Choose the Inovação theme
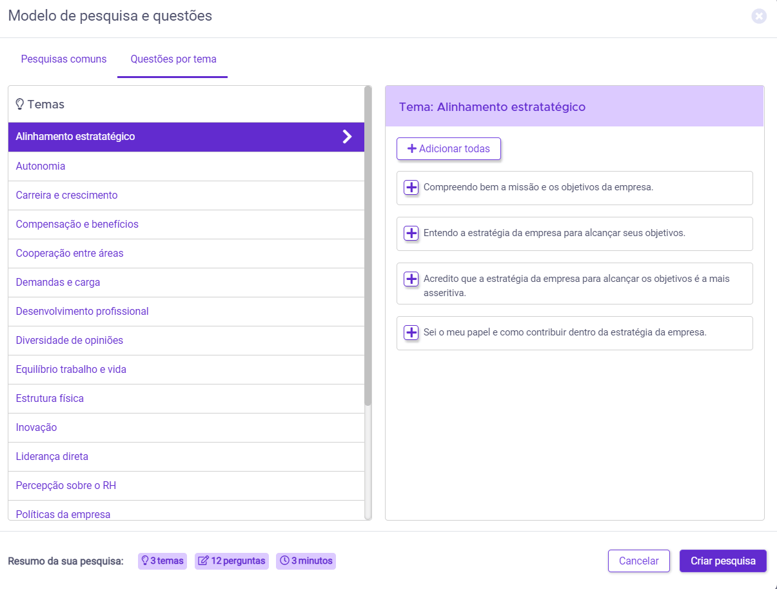The height and width of the screenshot is (589, 777). (x=37, y=428)
